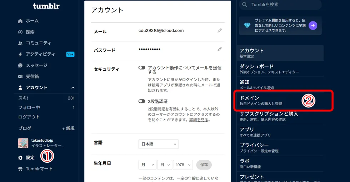This screenshot has height=182, width=350.
Task: Open アプリ settings tab
Action: 280,132
